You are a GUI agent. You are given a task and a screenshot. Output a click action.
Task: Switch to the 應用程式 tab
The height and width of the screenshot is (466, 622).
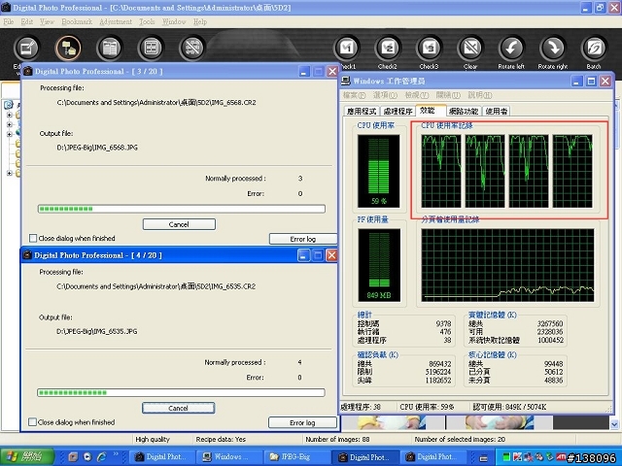pos(362,112)
